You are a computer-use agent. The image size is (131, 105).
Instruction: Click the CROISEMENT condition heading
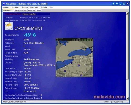pyautogui.click(x=29, y=28)
